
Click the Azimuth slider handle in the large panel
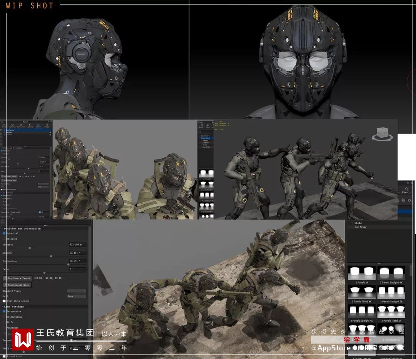51,256
